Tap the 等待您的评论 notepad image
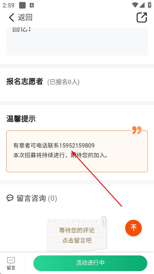 (77, 234)
